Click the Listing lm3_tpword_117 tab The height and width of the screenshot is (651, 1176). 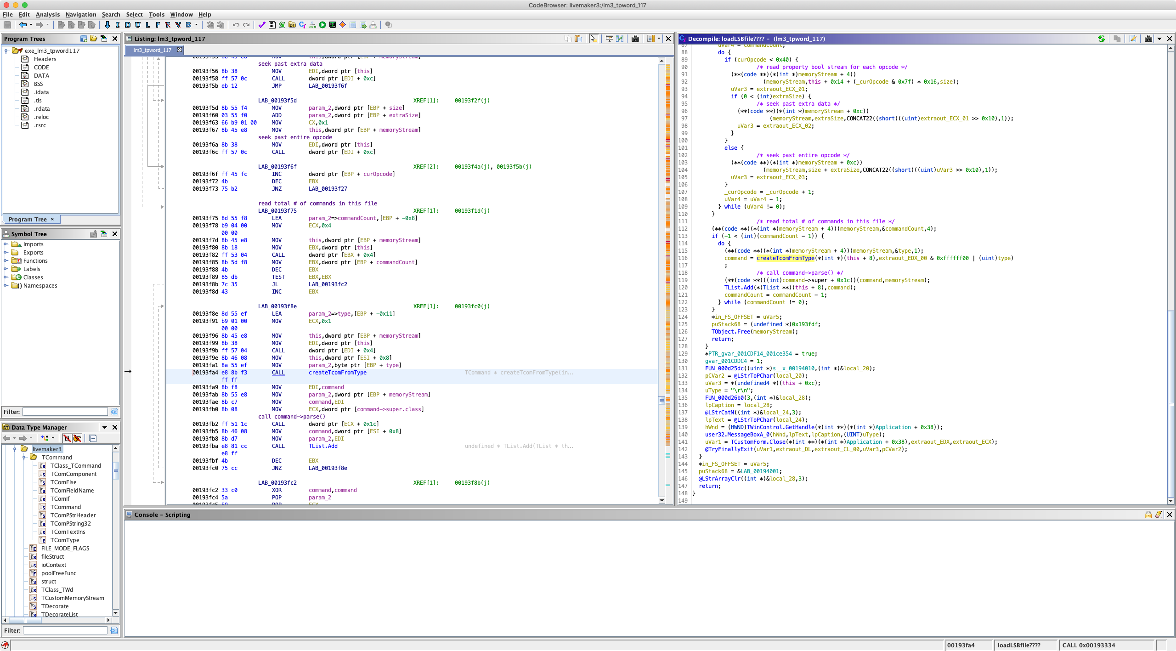click(x=153, y=50)
